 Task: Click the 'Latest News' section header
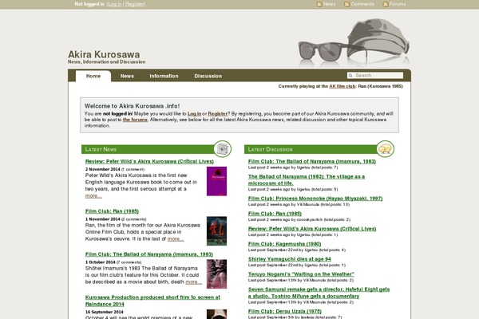coord(101,149)
